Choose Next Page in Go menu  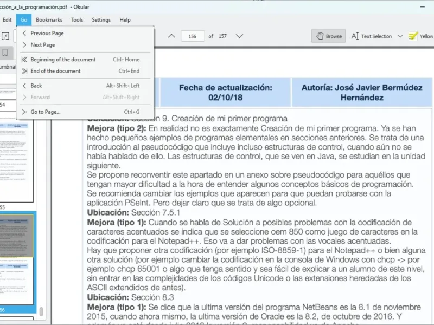coord(85,45)
